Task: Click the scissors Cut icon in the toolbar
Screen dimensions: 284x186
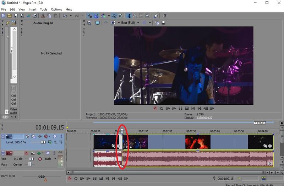Action: coord(43,16)
